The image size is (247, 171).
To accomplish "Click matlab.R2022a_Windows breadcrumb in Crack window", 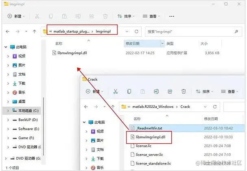I will [x=153, y=107].
